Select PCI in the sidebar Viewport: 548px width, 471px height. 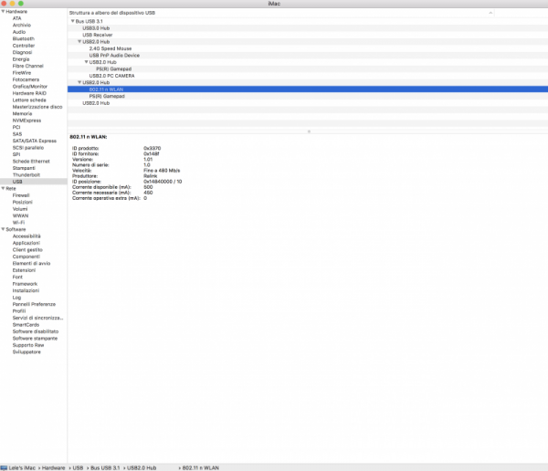point(16,127)
